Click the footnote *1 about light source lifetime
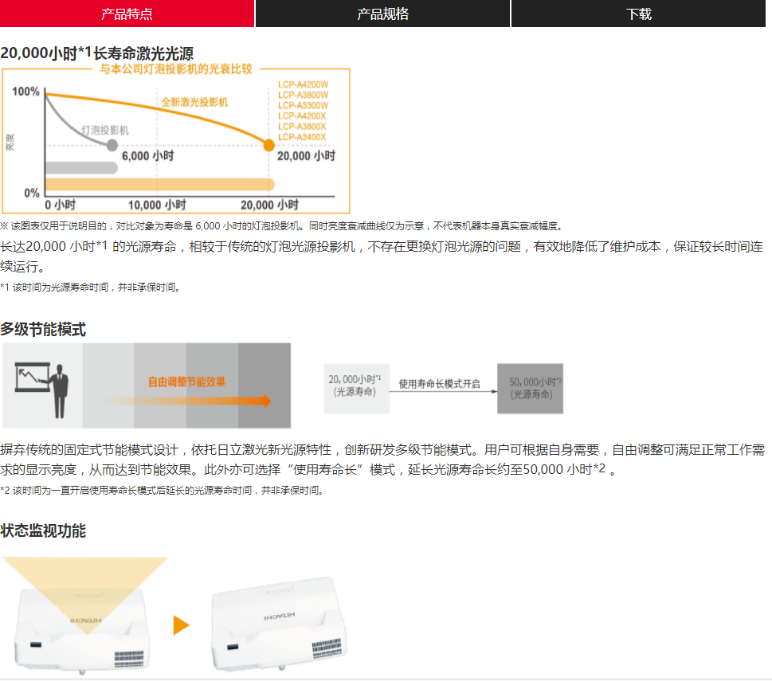Image resolution: width=772 pixels, height=681 pixels. tap(90, 288)
